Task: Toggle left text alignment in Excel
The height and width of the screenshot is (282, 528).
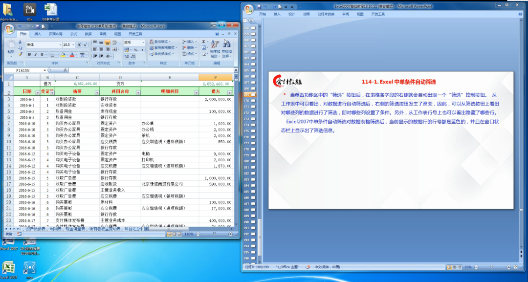Action: [x=95, y=49]
